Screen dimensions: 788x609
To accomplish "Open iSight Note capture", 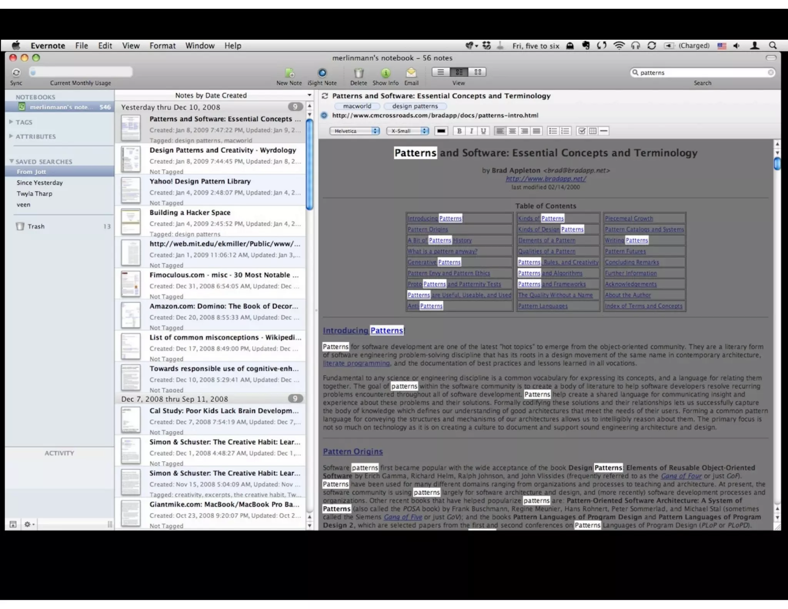I will pos(322,73).
